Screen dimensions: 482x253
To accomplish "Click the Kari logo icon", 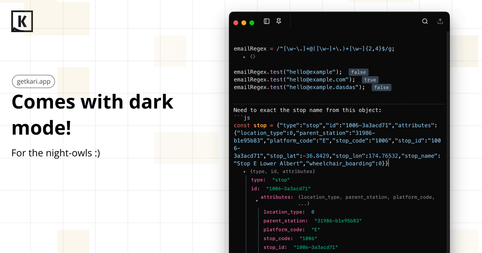I will point(22,21).
